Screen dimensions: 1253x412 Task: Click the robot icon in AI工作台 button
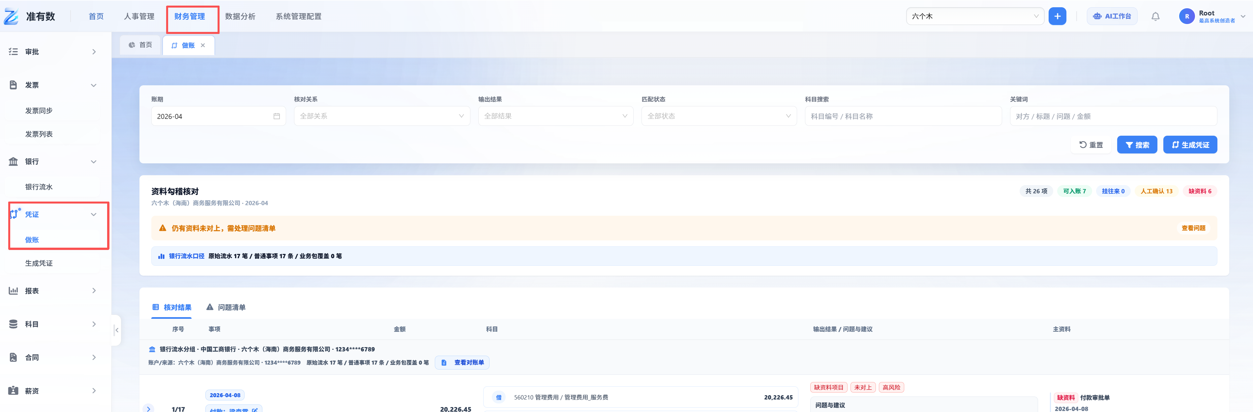[x=1097, y=16]
